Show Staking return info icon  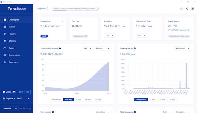tap(135, 48)
